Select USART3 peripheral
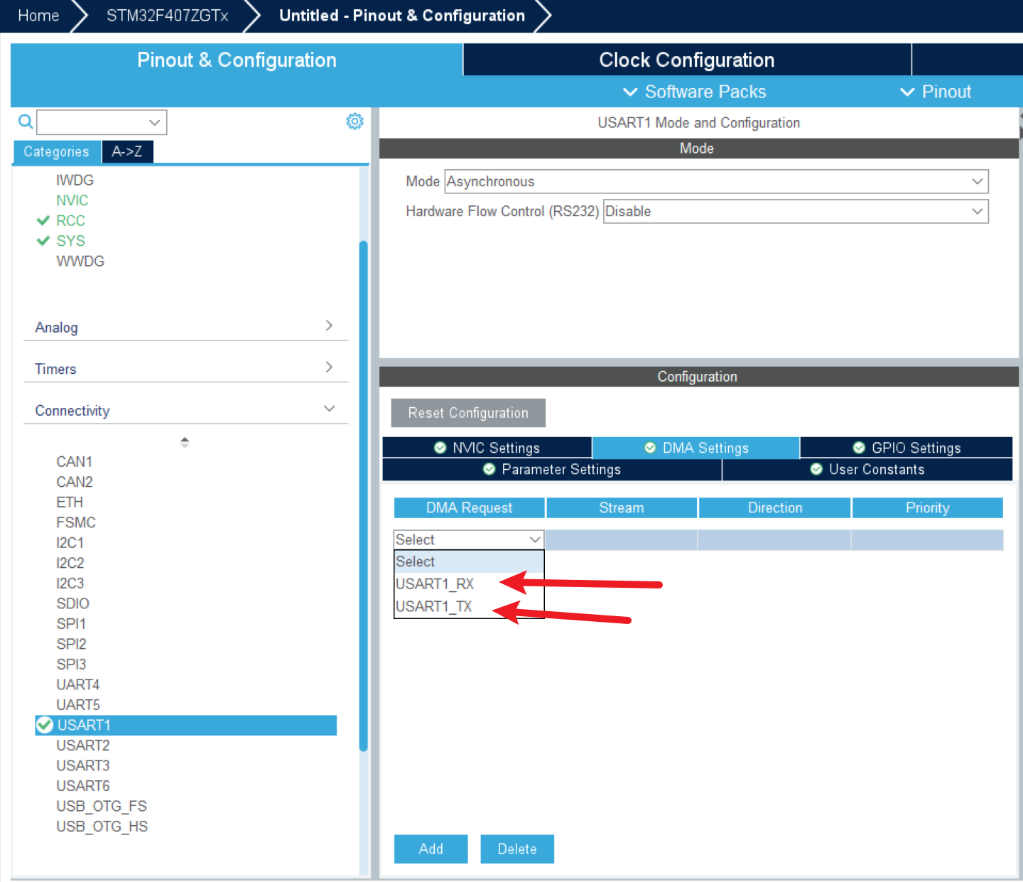The height and width of the screenshot is (882, 1023). click(x=83, y=765)
